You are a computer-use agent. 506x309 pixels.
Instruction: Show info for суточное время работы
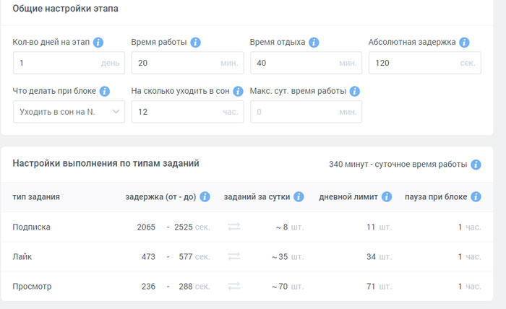pyautogui.click(x=476, y=165)
